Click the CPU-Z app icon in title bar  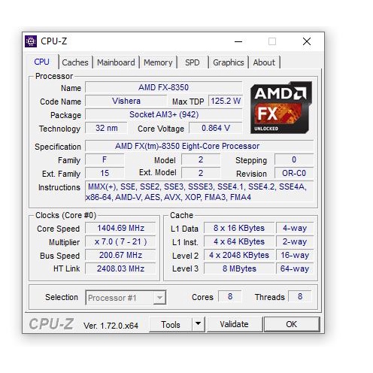click(x=31, y=41)
